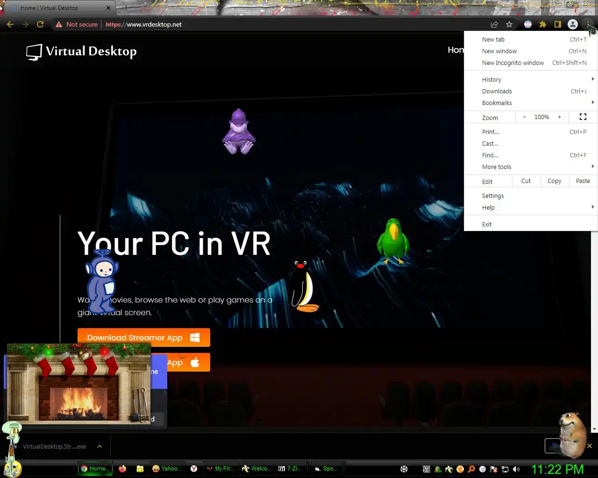Click Download Streamer App Windows button
The width and height of the screenshot is (598, 478).
144,337
